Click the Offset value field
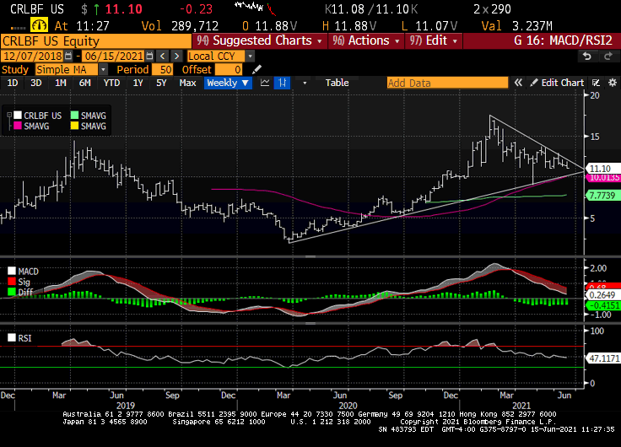This screenshot has height=447, width=621. [228, 70]
